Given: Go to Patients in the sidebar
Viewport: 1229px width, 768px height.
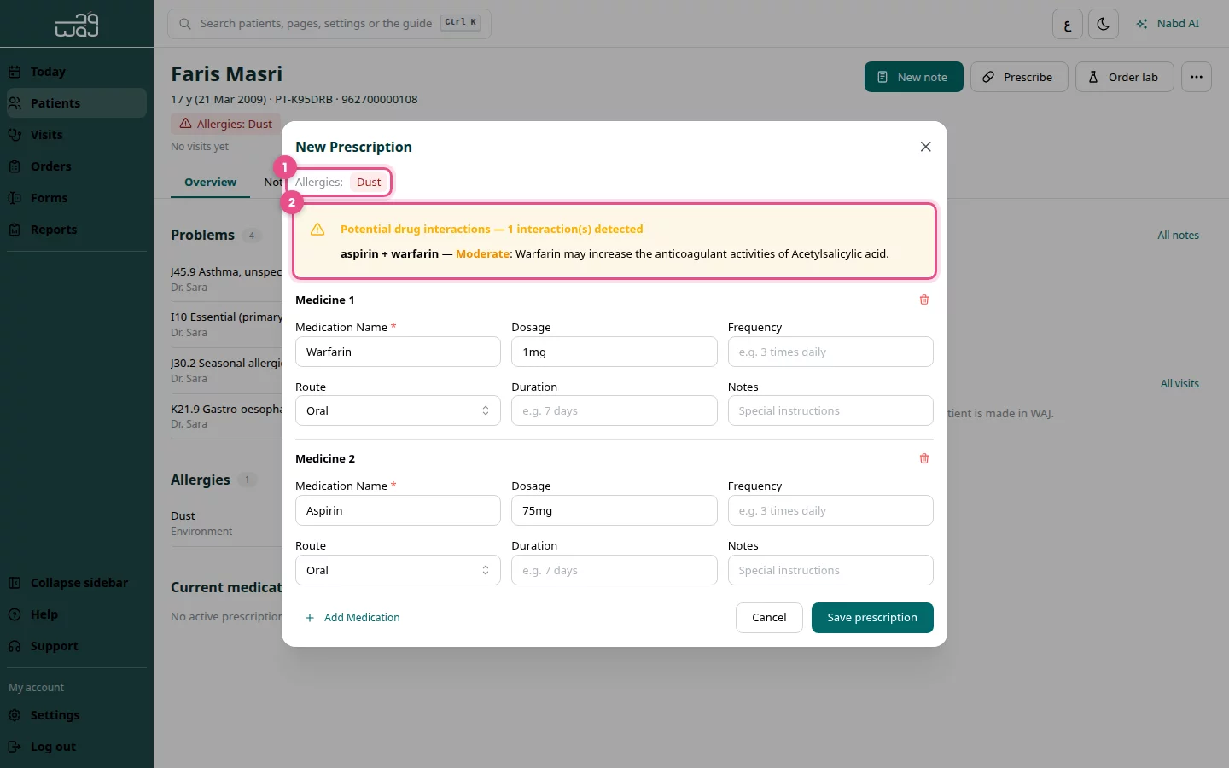Looking at the screenshot, I should pos(77,103).
